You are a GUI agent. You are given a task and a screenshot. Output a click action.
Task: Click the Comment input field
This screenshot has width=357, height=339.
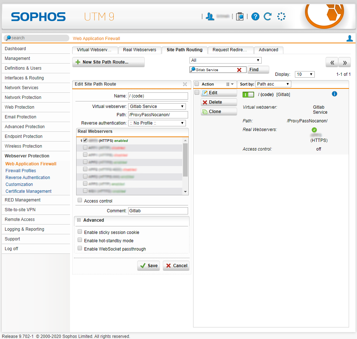(158, 211)
